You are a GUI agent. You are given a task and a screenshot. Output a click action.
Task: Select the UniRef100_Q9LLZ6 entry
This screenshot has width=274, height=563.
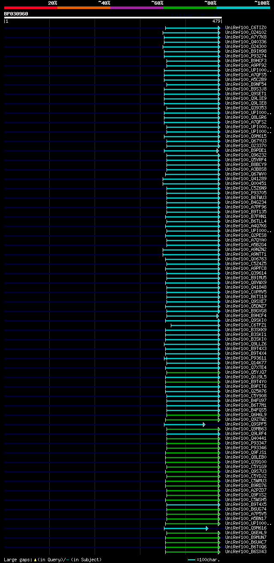coord(246,344)
